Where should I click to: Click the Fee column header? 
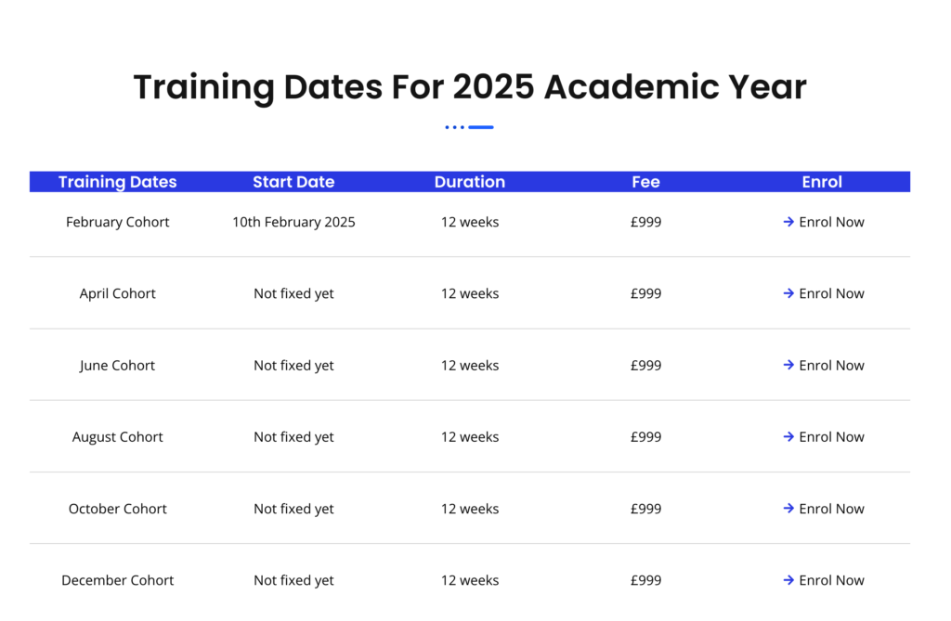(646, 182)
